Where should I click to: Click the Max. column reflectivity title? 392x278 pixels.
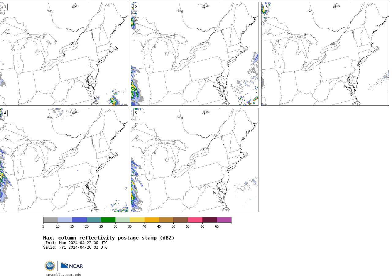click(109, 238)
